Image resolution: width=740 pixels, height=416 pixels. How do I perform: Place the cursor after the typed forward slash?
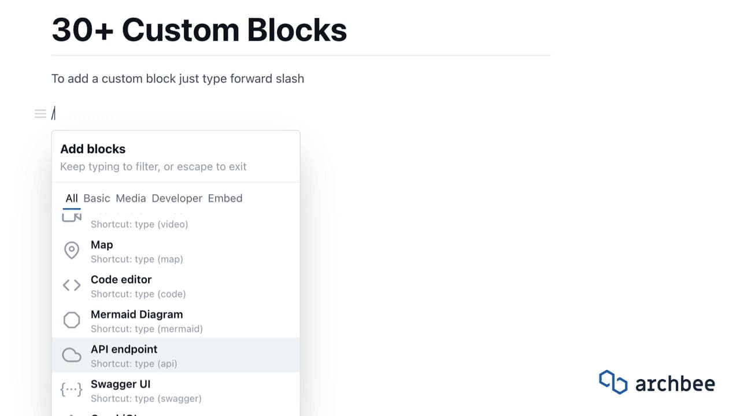pyautogui.click(x=56, y=113)
